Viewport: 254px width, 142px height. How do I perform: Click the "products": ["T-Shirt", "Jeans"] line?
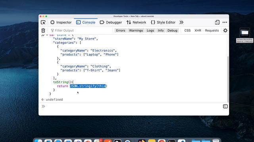90,70
